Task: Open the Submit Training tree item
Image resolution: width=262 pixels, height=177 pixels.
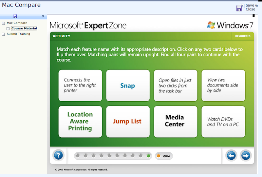Action: tap(18, 34)
